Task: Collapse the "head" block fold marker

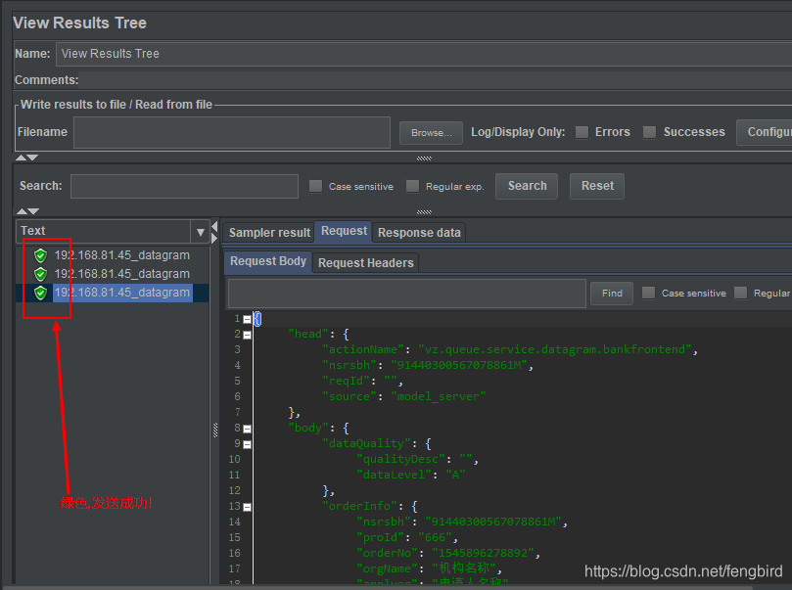Action: coord(247,336)
